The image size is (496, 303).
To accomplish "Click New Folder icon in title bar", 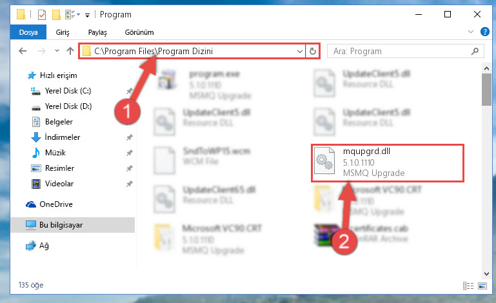I will click(x=56, y=15).
